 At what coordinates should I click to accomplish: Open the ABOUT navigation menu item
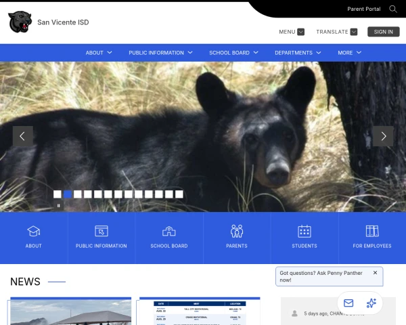pos(95,53)
